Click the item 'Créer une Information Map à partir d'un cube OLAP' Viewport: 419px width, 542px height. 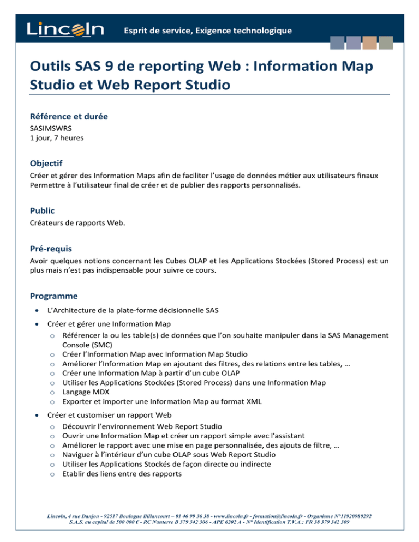pyautogui.click(x=151, y=374)
